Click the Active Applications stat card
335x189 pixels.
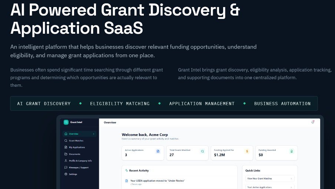(143, 153)
